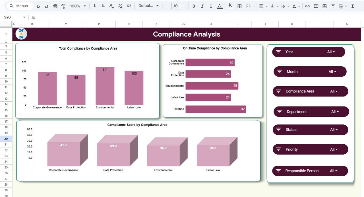This screenshot has height=197, width=364.
Task: Open the Menus search box
Action: click(19, 6)
